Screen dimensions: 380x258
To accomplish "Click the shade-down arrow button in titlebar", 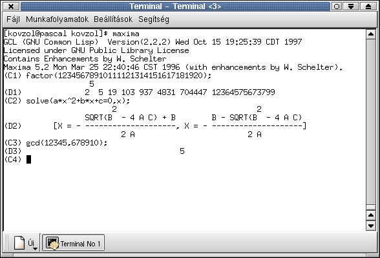I will pos(351,6).
